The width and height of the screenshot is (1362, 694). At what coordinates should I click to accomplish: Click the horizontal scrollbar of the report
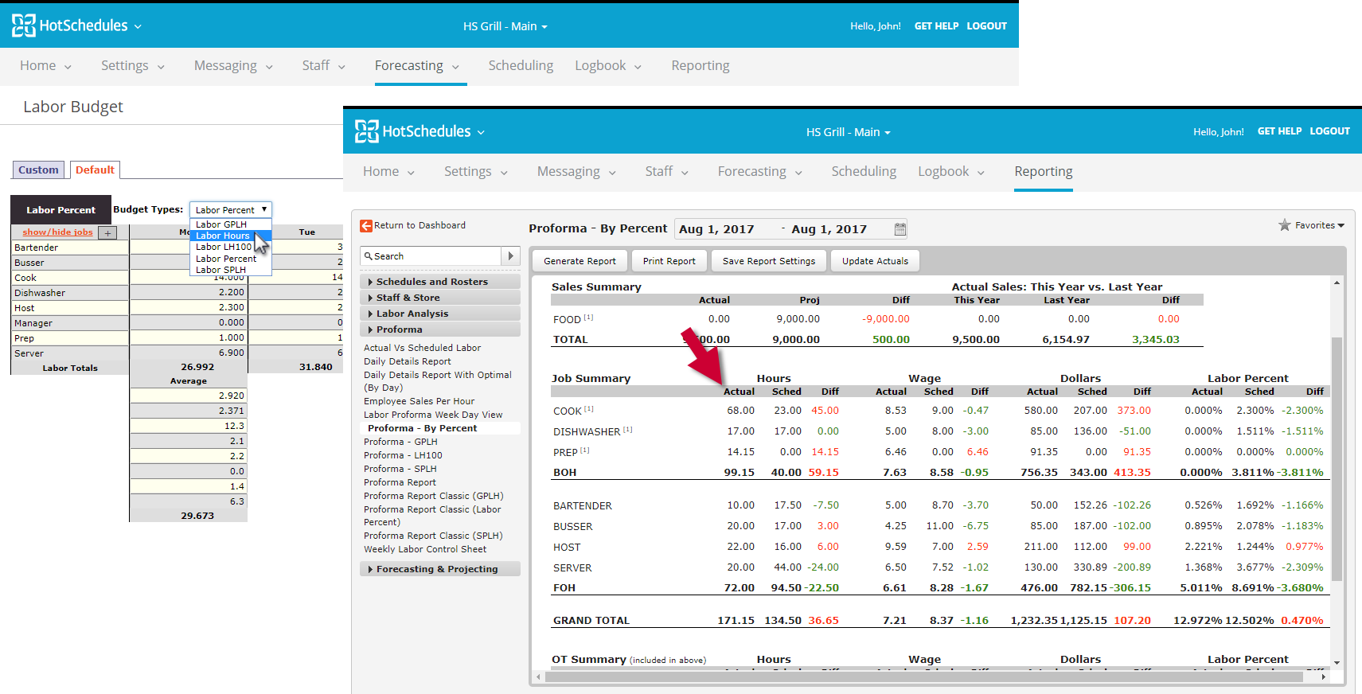coord(923,676)
